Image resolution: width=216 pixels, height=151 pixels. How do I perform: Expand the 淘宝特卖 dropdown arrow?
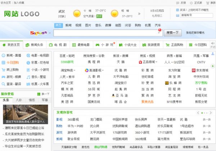75,70
